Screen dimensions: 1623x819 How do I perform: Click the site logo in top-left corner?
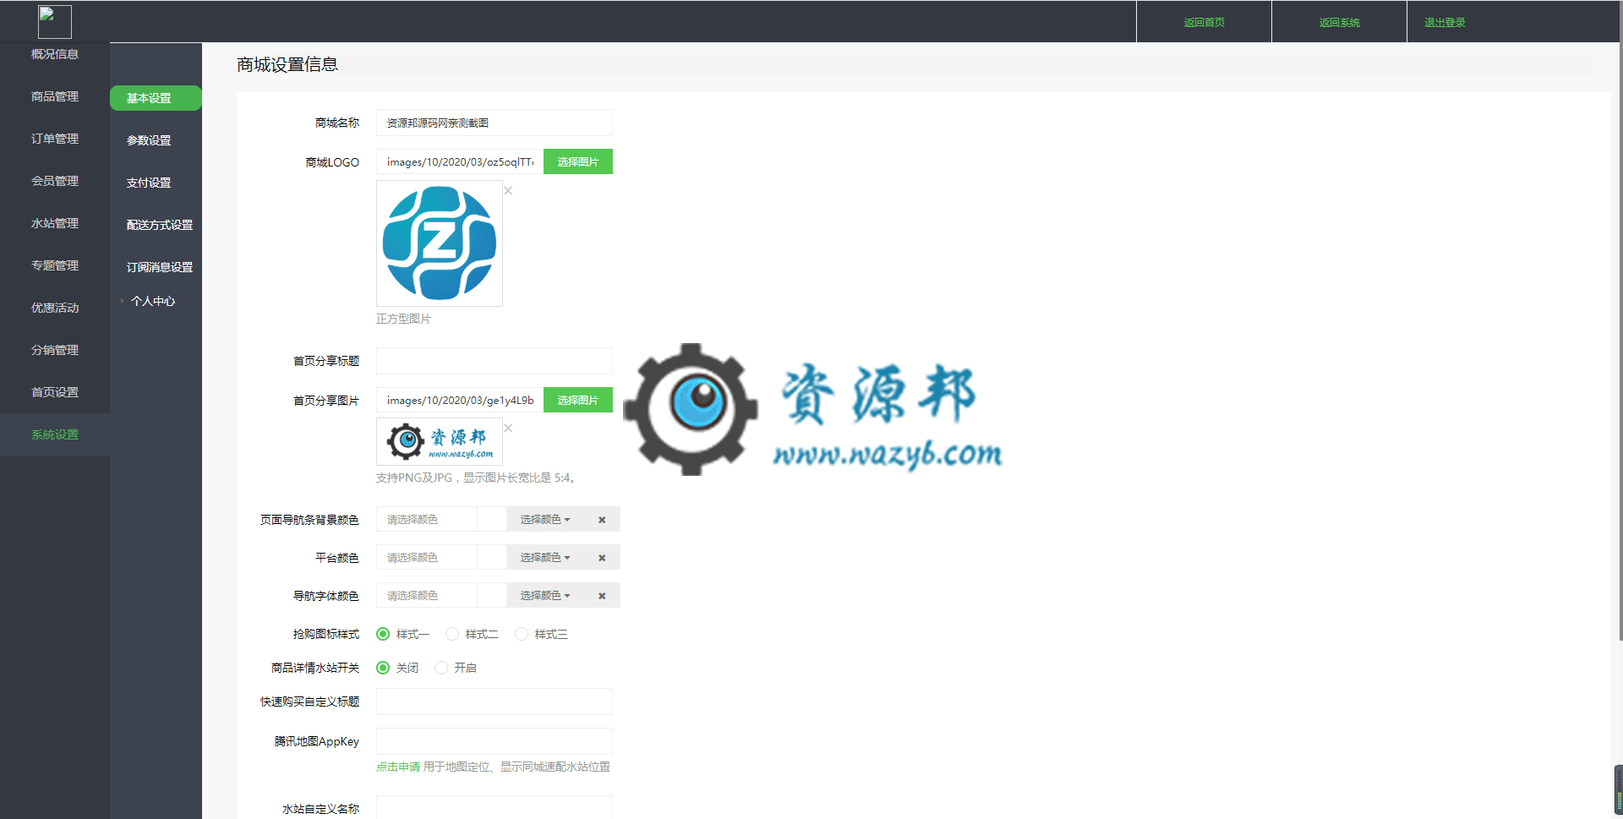[55, 22]
